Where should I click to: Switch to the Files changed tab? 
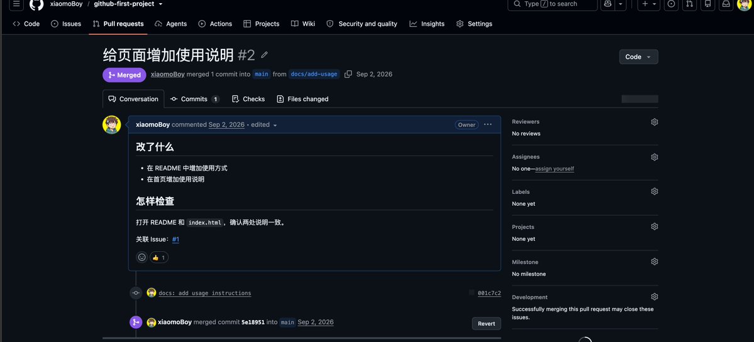[302, 99]
